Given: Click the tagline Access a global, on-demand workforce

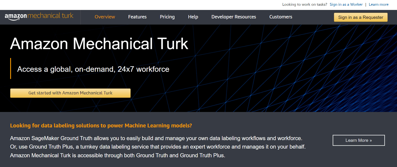Looking at the screenshot, I should click(93, 69).
